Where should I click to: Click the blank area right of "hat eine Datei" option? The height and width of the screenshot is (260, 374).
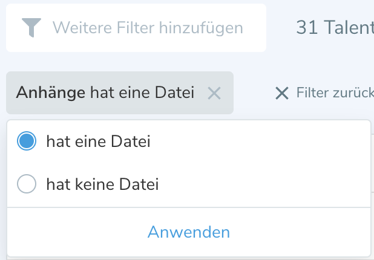260,141
